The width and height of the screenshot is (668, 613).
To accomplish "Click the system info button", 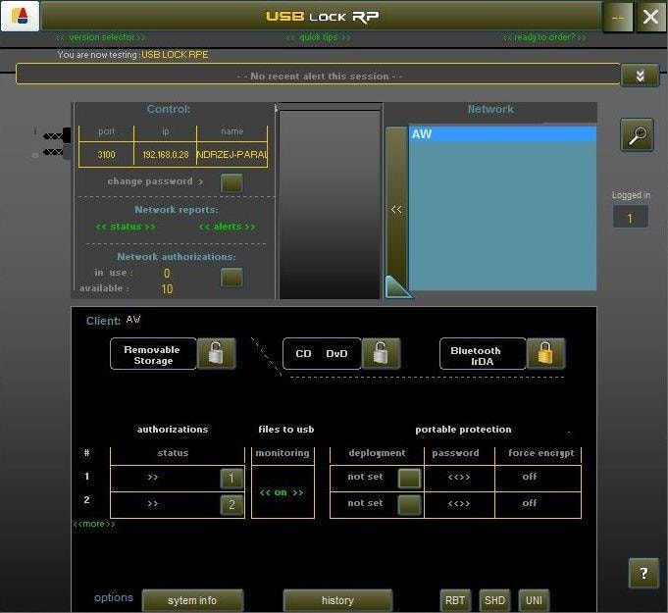I will point(192,600).
